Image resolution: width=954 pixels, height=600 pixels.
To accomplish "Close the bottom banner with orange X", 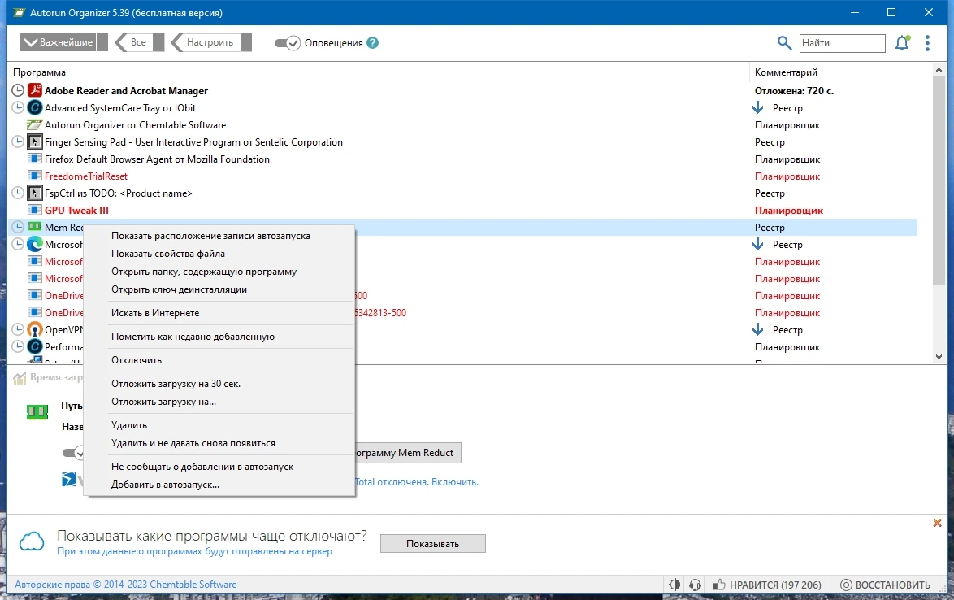I will tap(937, 523).
